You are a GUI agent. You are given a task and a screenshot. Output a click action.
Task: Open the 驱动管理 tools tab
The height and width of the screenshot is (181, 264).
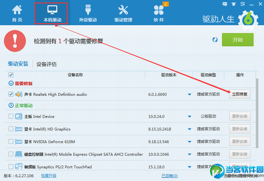pyautogui.click(x=123, y=13)
